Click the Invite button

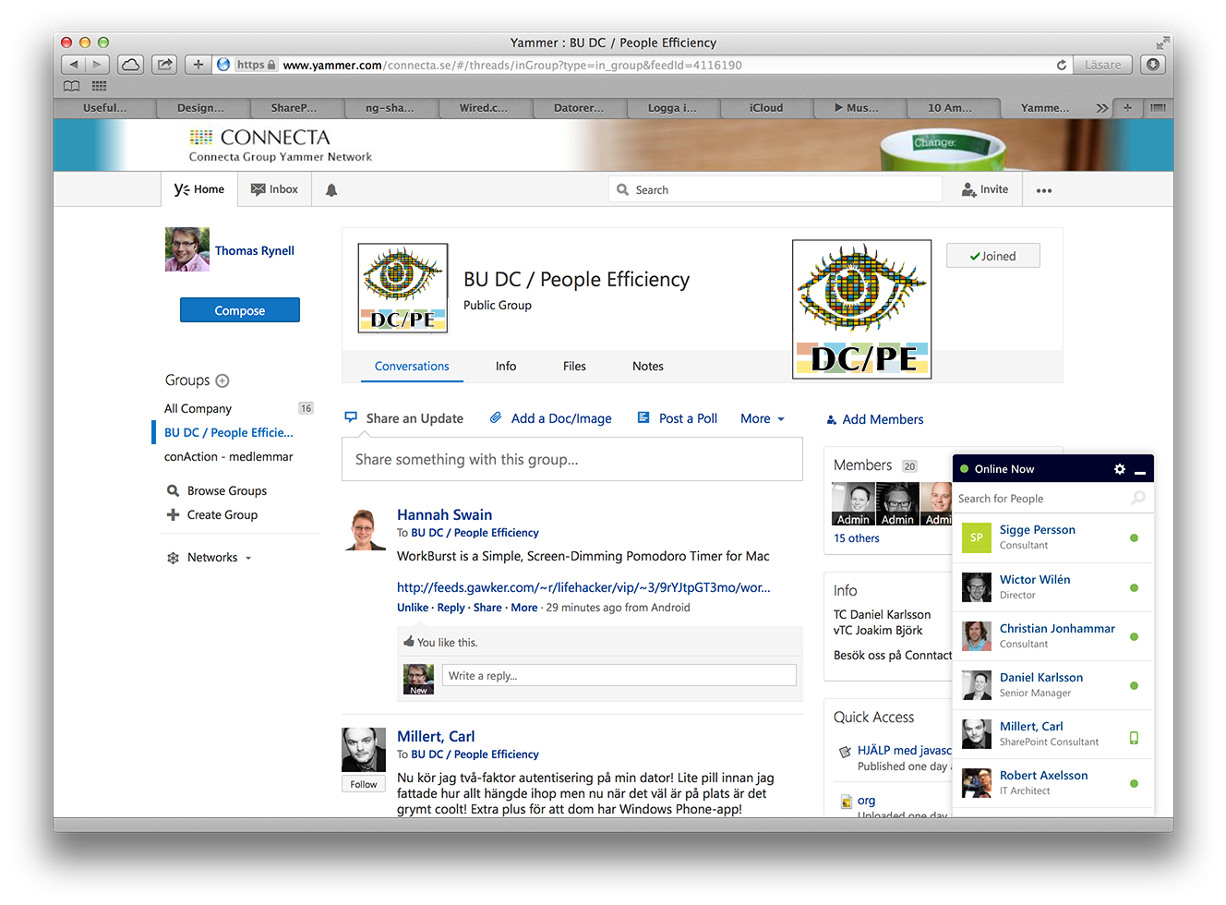pyautogui.click(x=985, y=189)
